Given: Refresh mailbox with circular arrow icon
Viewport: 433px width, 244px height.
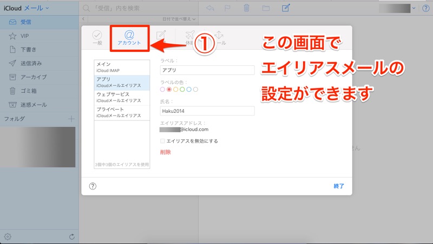Looking at the screenshot, I should point(72,236).
